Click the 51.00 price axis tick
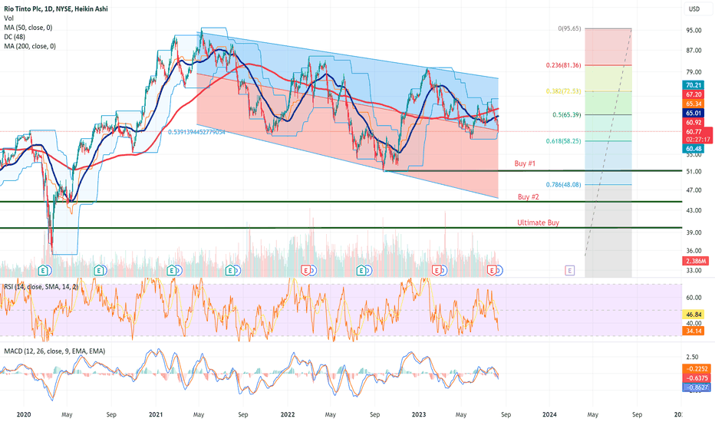 pyautogui.click(x=694, y=172)
